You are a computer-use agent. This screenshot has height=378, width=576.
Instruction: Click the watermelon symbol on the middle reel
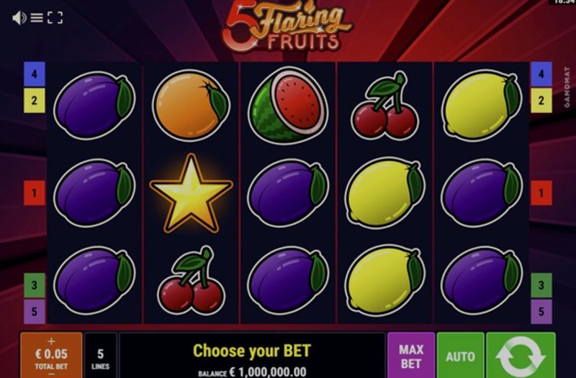click(288, 106)
